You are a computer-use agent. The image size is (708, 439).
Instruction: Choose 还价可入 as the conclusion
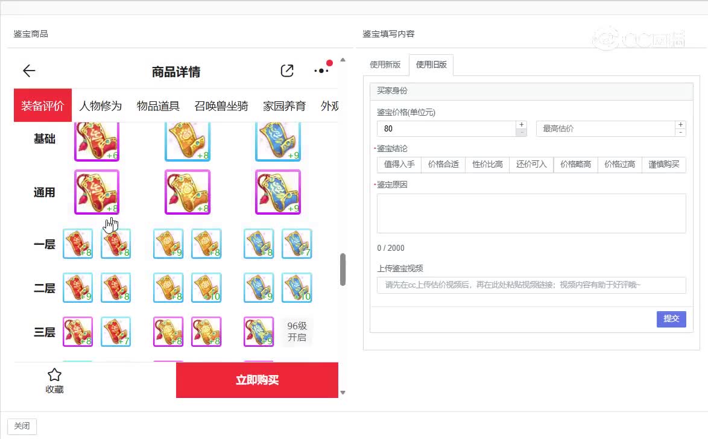pyautogui.click(x=531, y=165)
